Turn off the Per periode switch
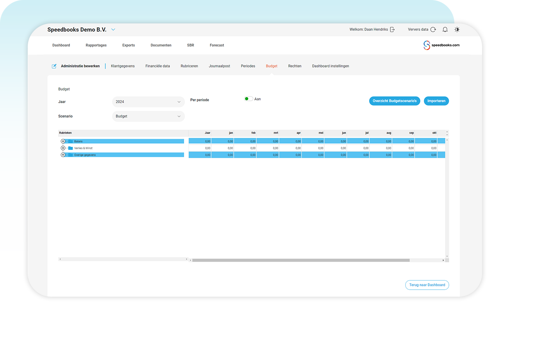 pyautogui.click(x=248, y=99)
